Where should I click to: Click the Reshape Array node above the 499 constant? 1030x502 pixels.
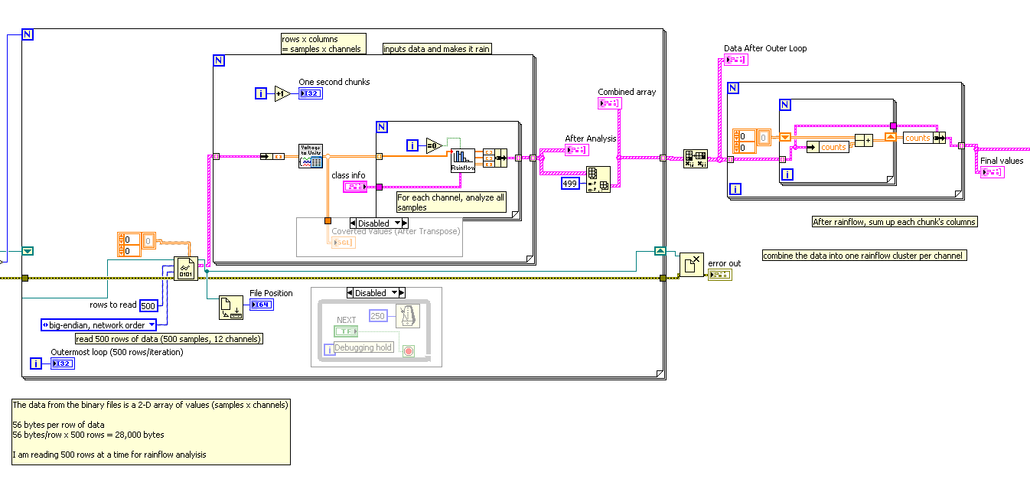tap(598, 179)
